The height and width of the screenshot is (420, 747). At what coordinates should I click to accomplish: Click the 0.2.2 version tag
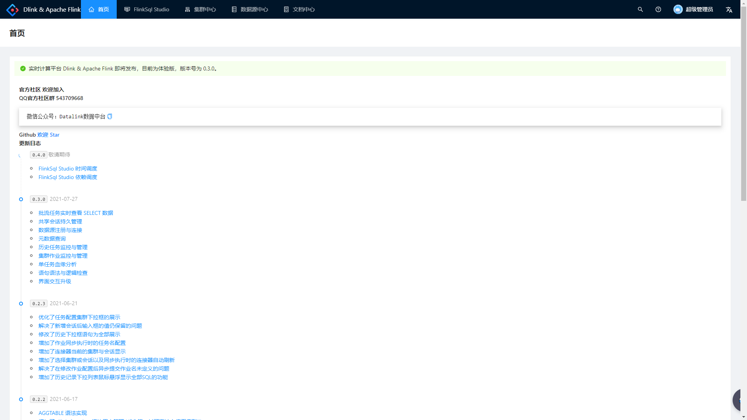pyautogui.click(x=39, y=399)
